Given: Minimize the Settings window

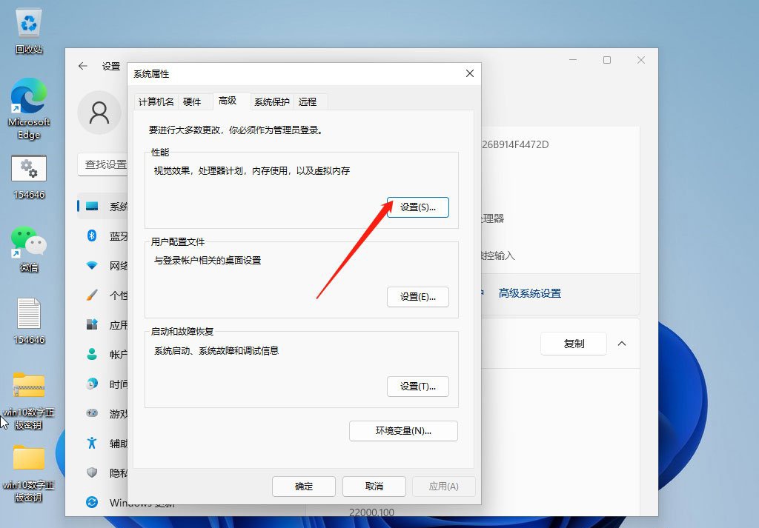Looking at the screenshot, I should tap(573, 60).
